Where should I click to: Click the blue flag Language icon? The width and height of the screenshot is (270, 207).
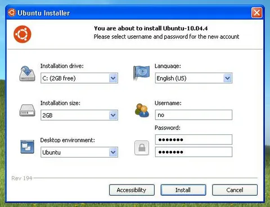141,73
